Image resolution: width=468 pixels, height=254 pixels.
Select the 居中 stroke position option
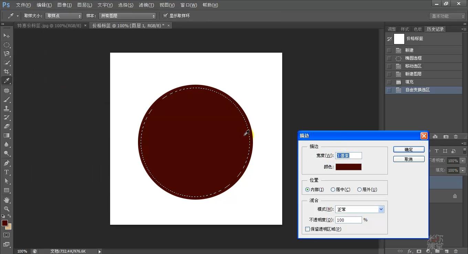333,189
